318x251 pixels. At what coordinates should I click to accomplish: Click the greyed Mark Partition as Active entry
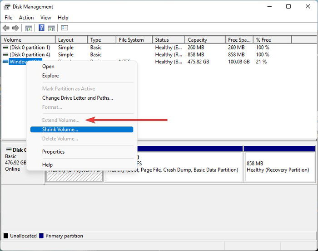pos(82,89)
